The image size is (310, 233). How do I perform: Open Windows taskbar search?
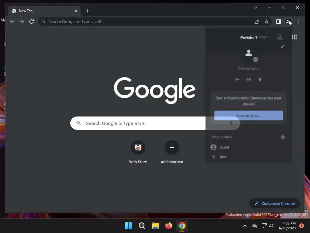(142, 226)
